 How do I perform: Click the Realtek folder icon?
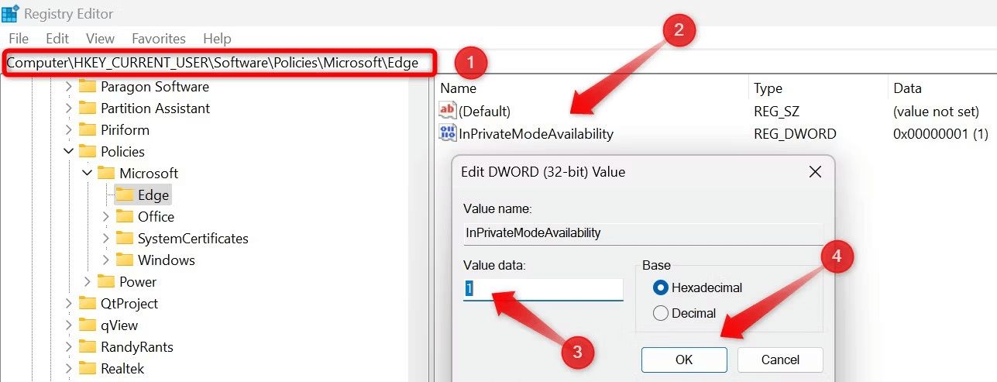(x=88, y=368)
